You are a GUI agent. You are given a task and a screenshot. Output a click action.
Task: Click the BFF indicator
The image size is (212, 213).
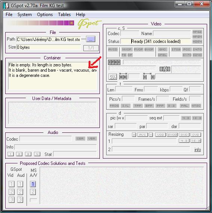tap(149, 106)
